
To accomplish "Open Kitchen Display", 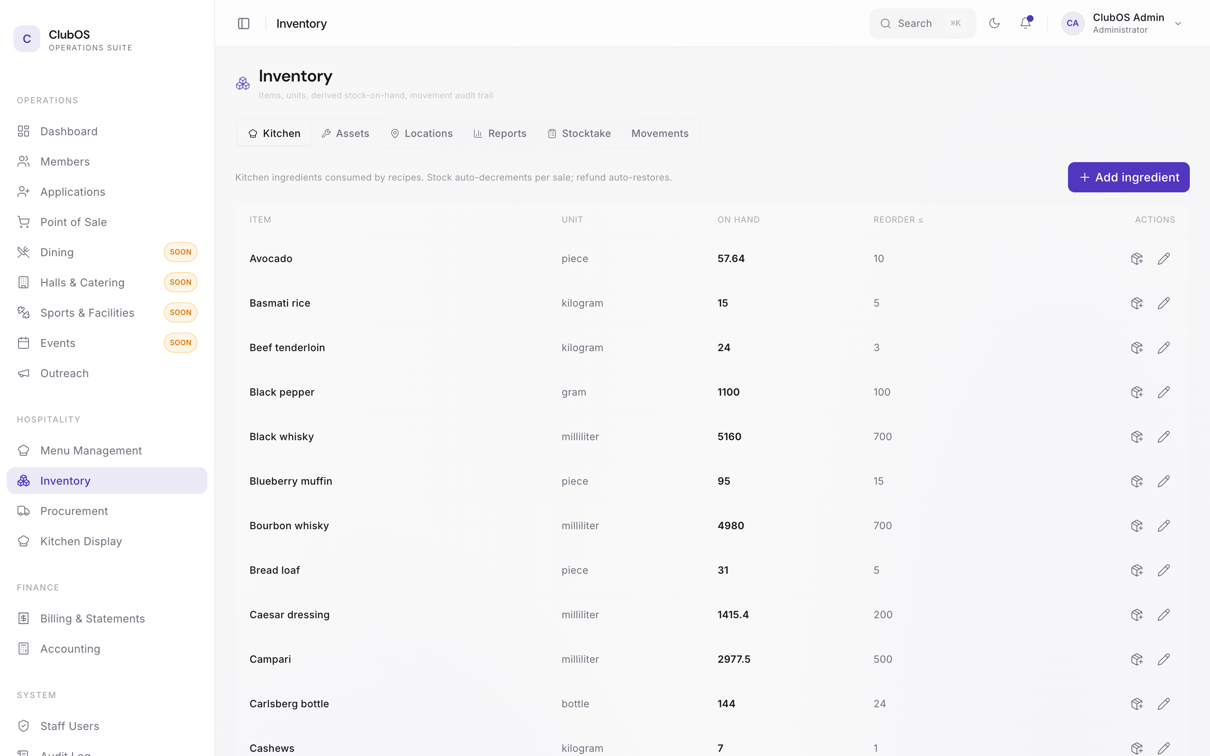I will click(x=107, y=541).
